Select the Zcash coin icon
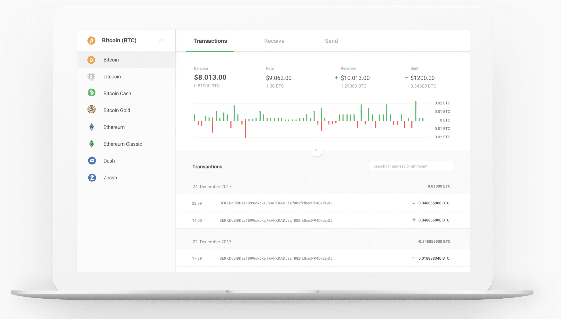 [92, 178]
